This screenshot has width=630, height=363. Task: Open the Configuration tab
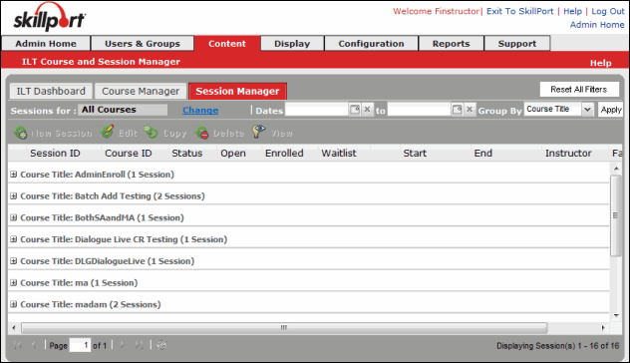coord(371,44)
